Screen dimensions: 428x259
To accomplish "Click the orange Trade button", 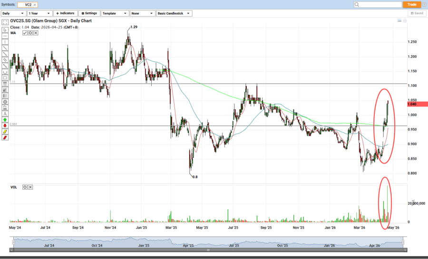I will 412,4.
